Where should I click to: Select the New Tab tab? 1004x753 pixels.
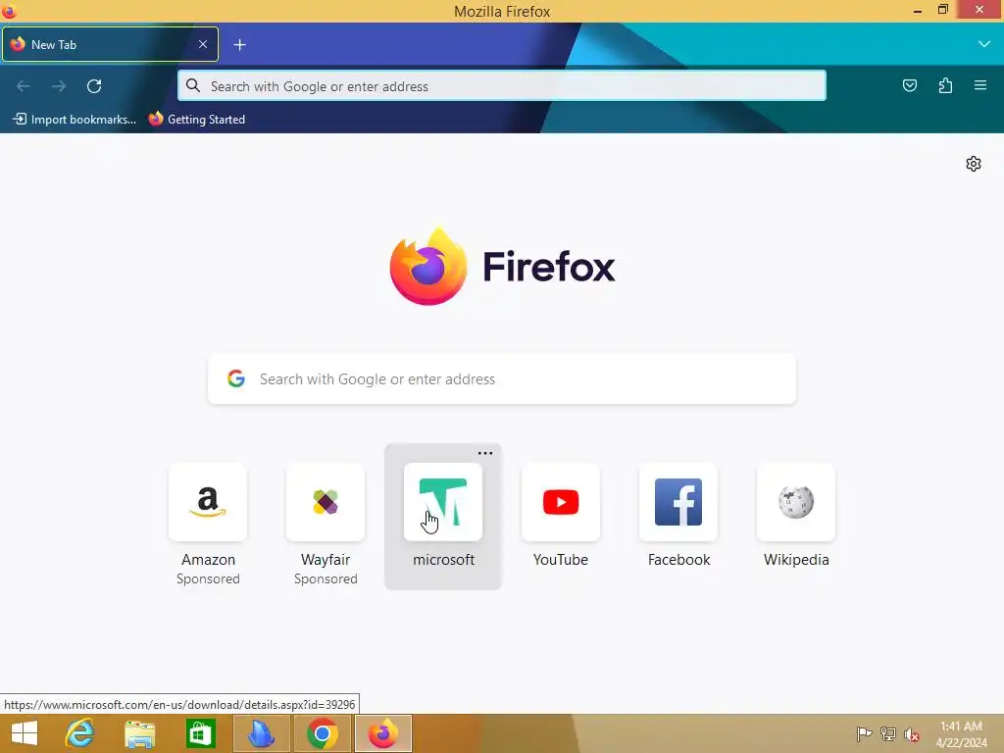coord(110,44)
